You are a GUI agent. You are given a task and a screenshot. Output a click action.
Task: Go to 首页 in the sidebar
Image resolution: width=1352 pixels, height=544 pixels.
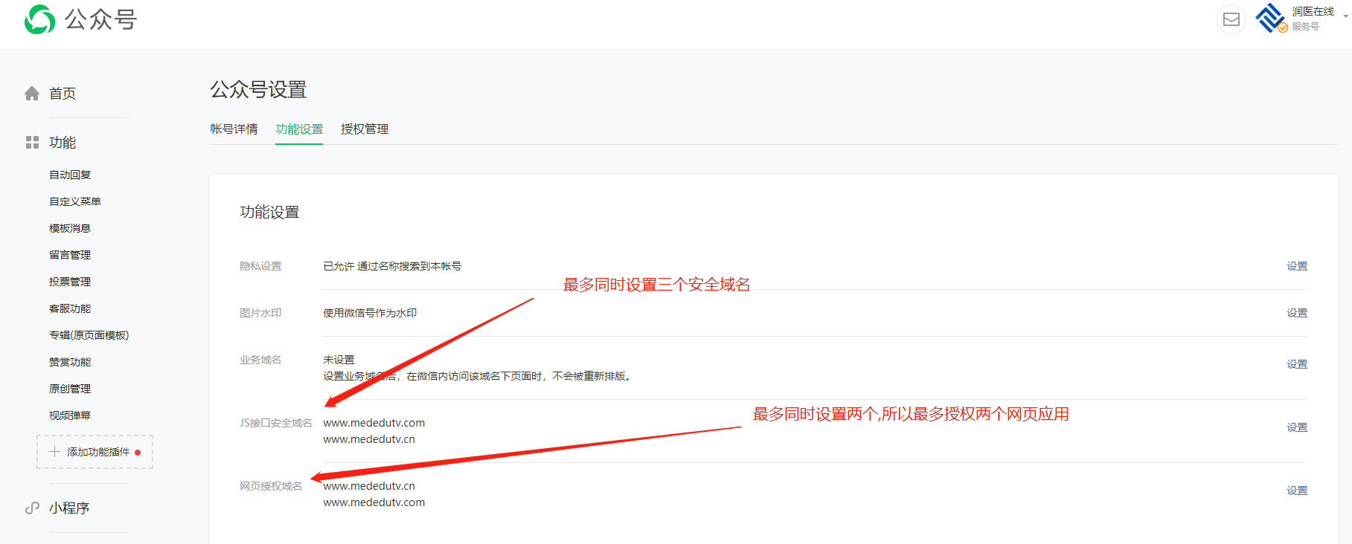[x=63, y=93]
